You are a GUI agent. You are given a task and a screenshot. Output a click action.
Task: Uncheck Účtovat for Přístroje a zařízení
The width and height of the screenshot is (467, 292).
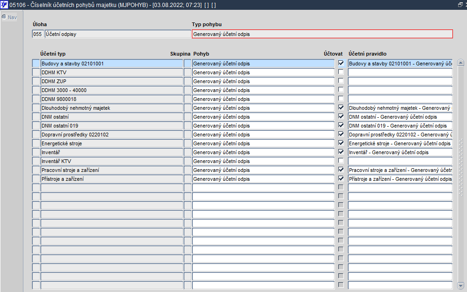click(x=341, y=178)
